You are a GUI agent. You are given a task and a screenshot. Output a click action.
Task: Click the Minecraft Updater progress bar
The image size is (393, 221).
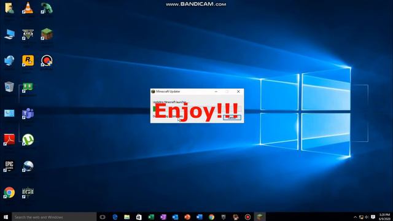pos(197,109)
